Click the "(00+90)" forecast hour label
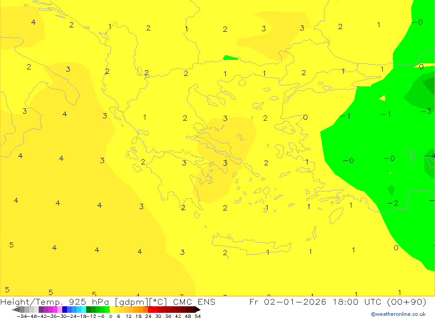This screenshot has height=318, width=435. click(x=406, y=302)
